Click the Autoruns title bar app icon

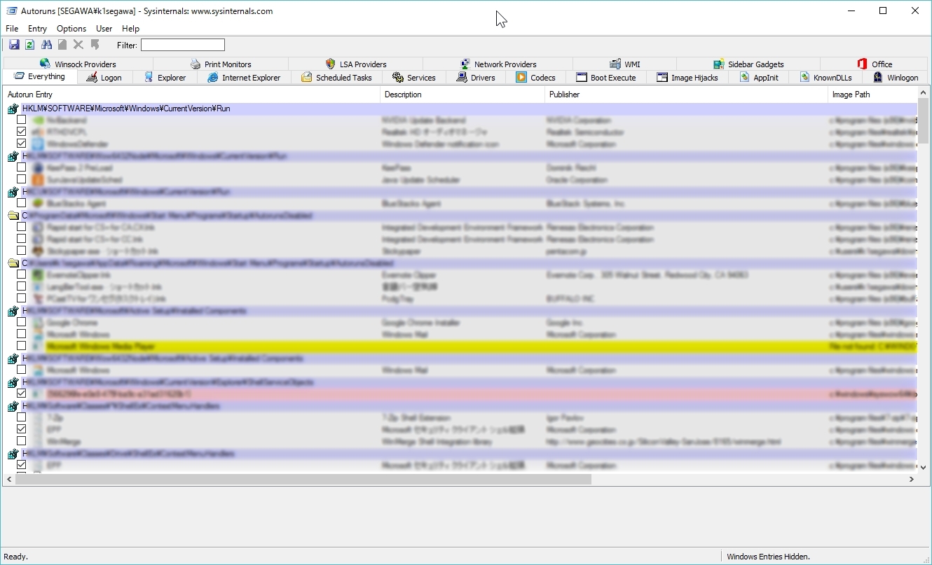pyautogui.click(x=12, y=11)
